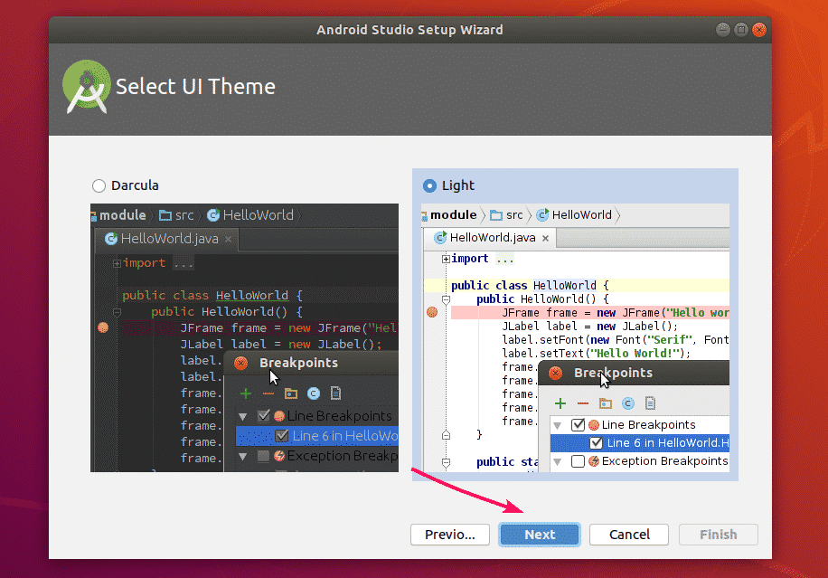Click the folder group icon in Darcula preview
This screenshot has height=578, width=828.
click(x=291, y=393)
